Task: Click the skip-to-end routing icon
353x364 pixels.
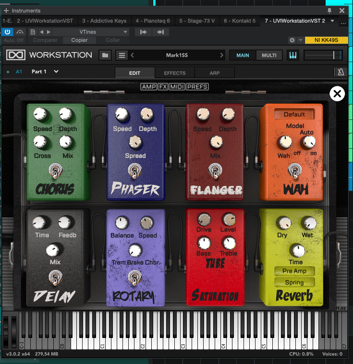Action: (160, 32)
